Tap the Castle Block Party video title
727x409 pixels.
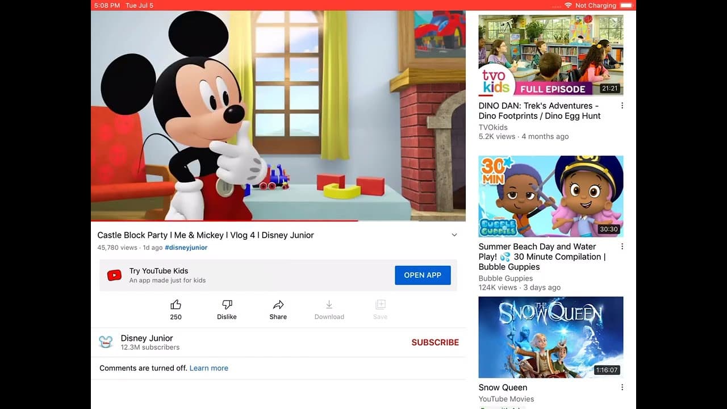pyautogui.click(x=206, y=235)
